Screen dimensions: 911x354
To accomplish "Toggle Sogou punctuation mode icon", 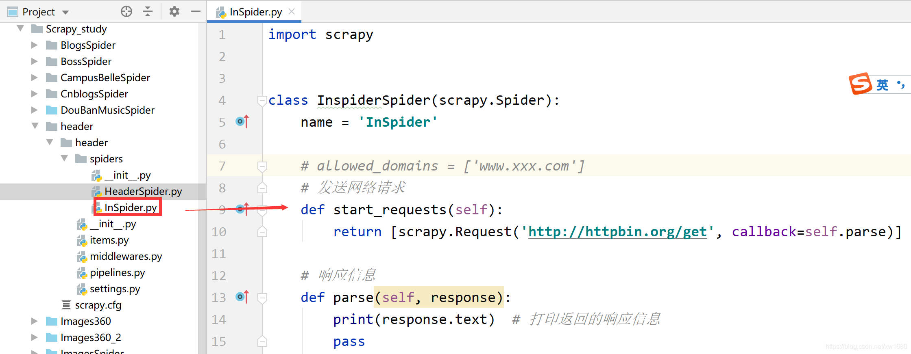I will point(900,85).
